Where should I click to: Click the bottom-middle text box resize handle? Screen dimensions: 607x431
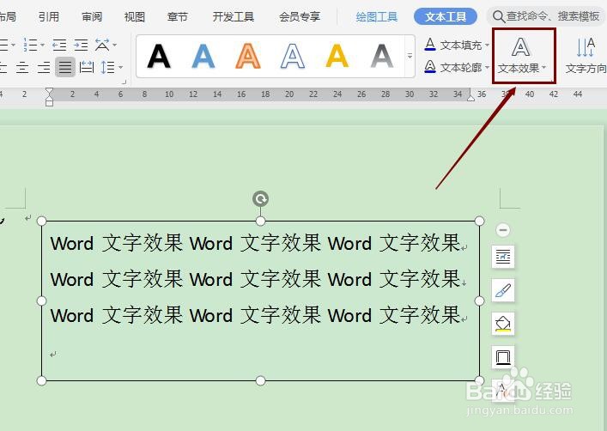(x=260, y=380)
